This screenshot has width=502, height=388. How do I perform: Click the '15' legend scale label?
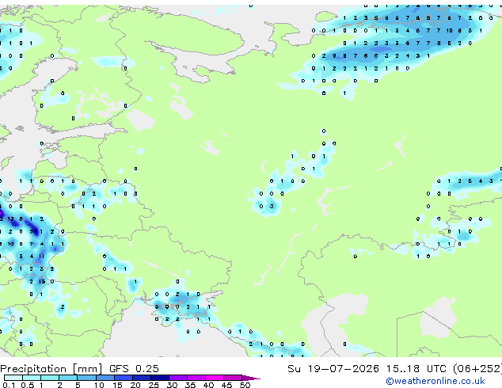pos(117,385)
